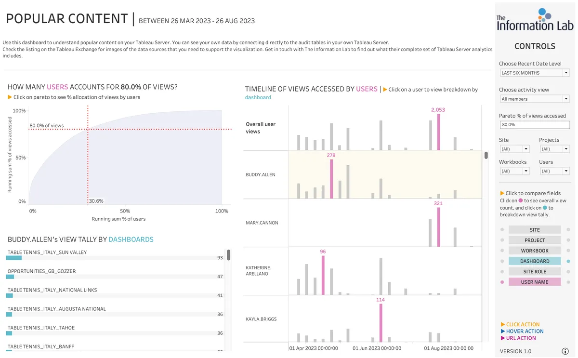Click the Pareto % of views accessed field
Screen dimensions: 578x358
tap(535, 124)
